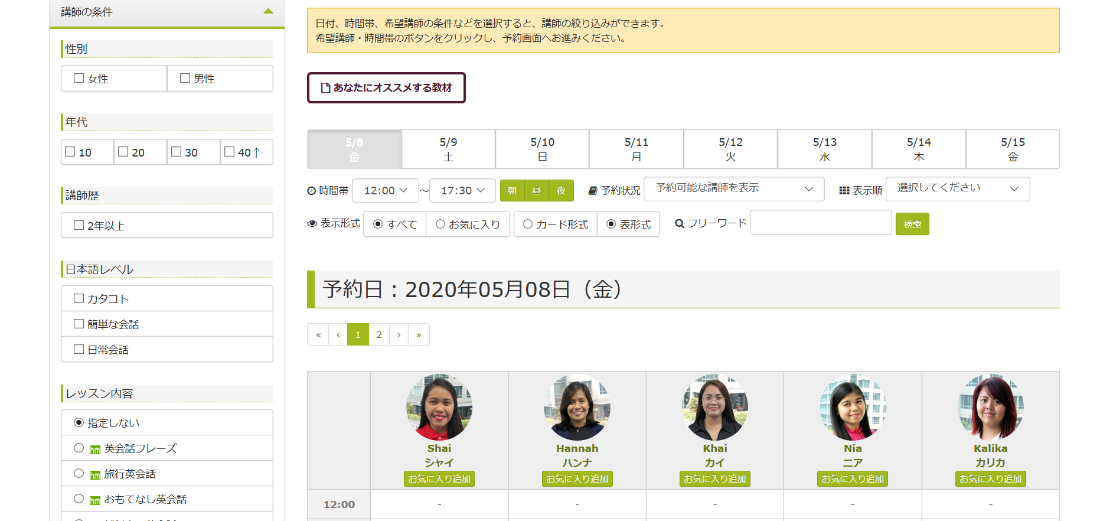Click the フリーワード search input field
The width and height of the screenshot is (1100, 521).
pos(820,223)
